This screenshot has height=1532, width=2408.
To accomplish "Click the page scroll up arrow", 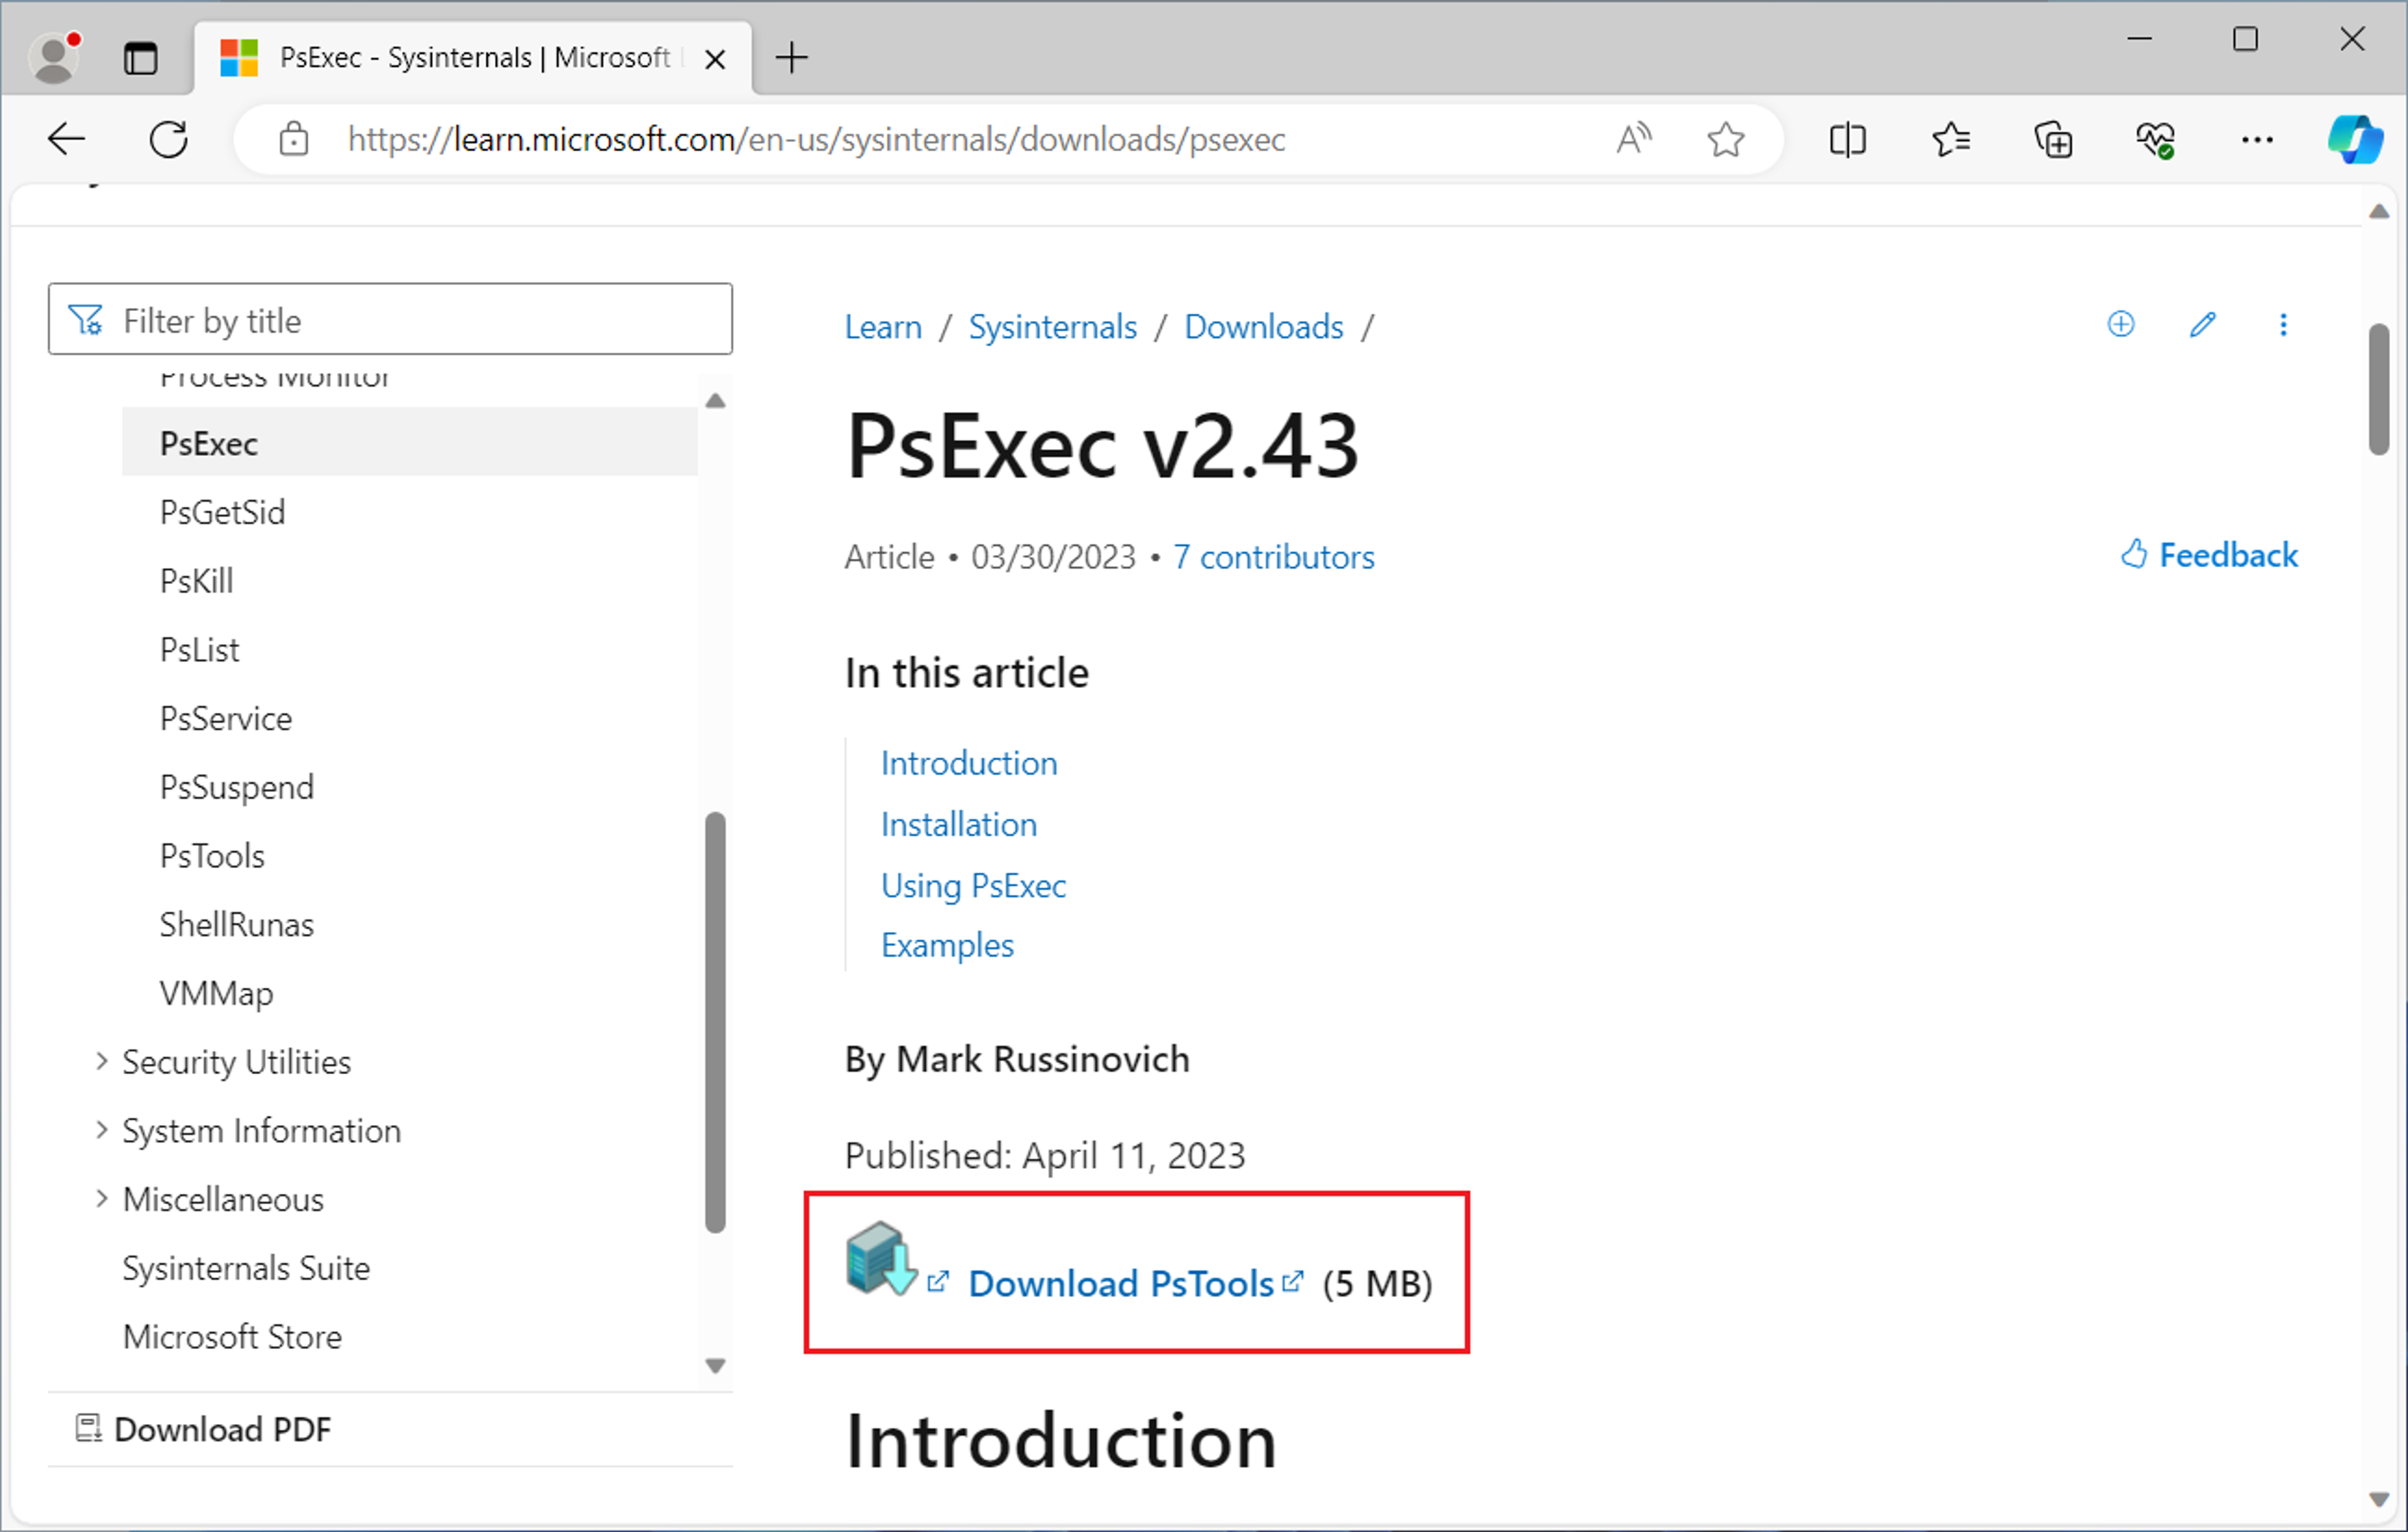I will click(2380, 211).
